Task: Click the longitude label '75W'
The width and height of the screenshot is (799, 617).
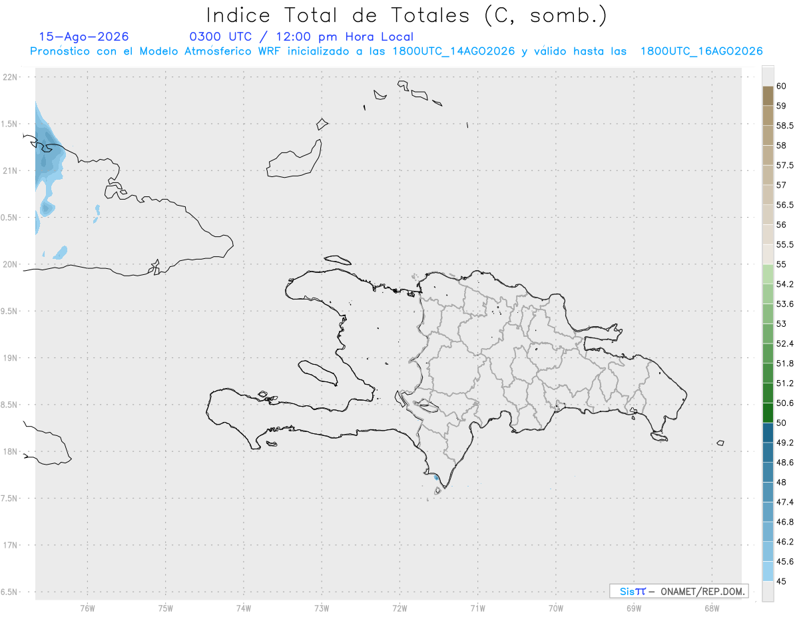Action: (166, 608)
